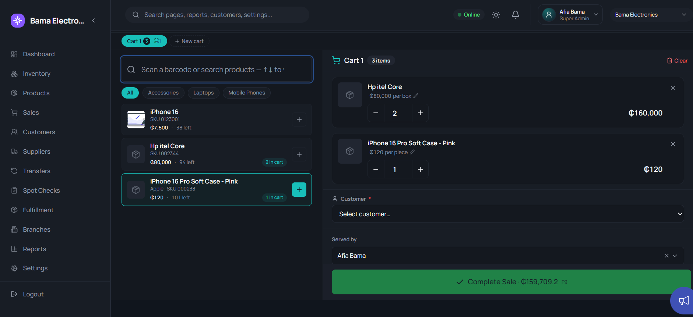Open the Customers page
This screenshot has width=693, height=317.
pyautogui.click(x=39, y=132)
